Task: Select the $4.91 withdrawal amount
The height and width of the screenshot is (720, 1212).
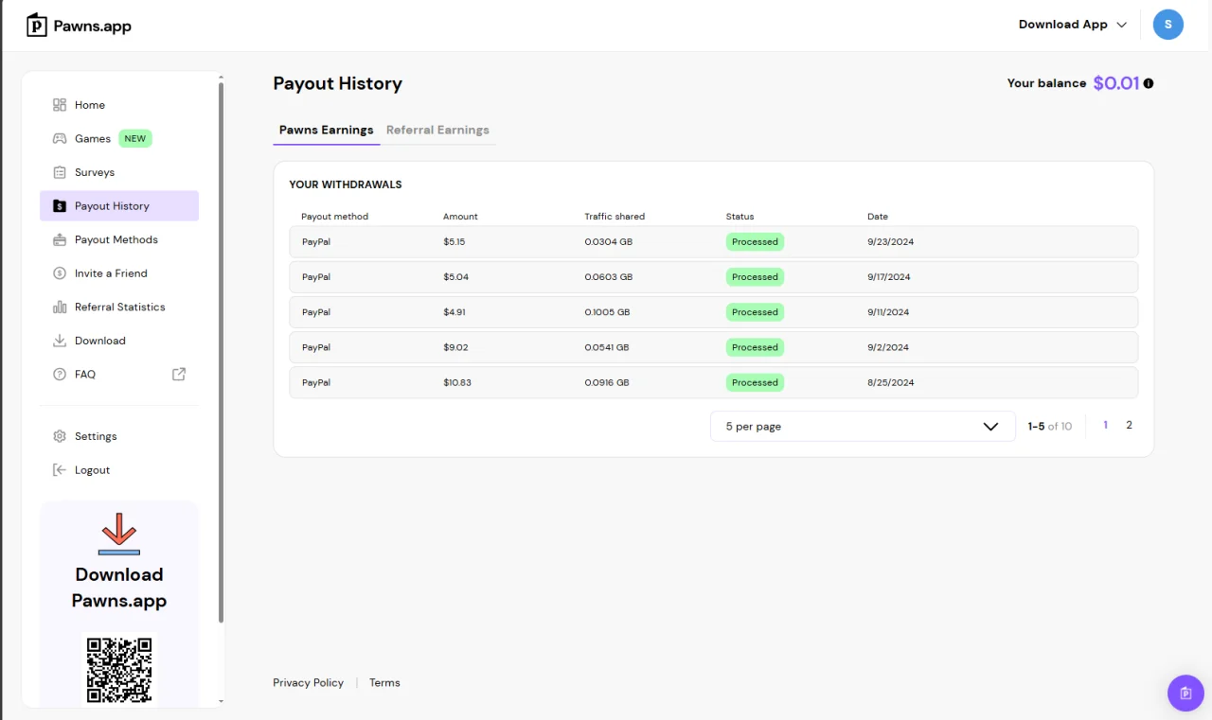Action: 454,312
